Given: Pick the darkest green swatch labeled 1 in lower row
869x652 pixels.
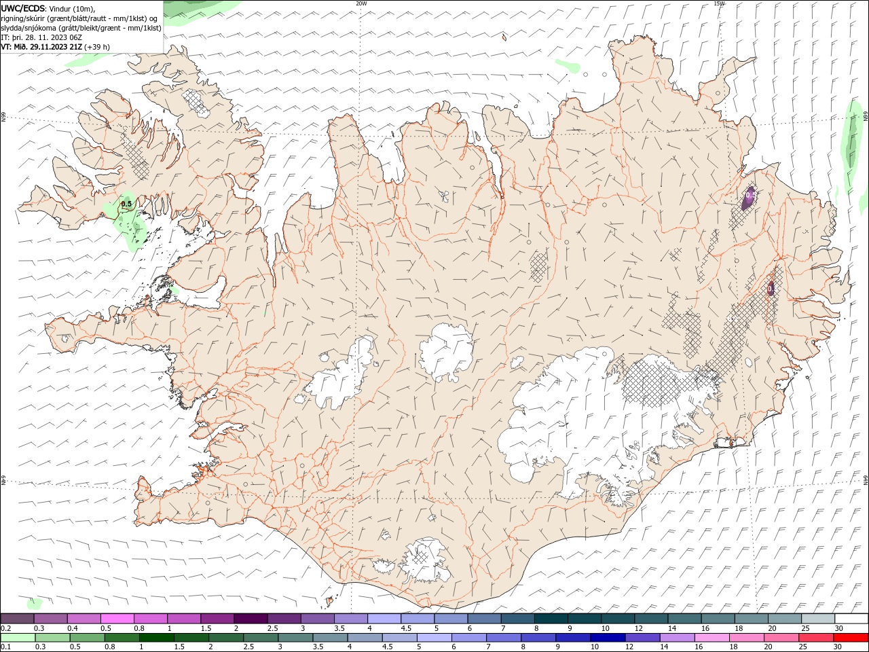Looking at the screenshot, I should [x=157, y=638].
